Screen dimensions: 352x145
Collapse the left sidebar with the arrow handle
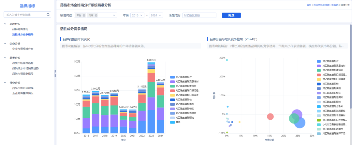click(55, 73)
